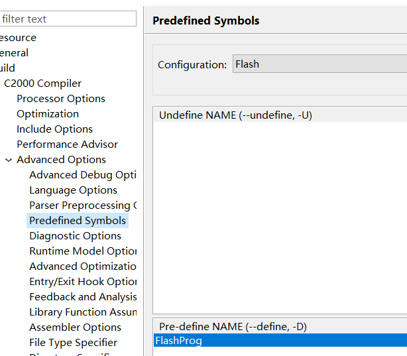Select Assembler Options tree item
Image resolution: width=407 pixels, height=356 pixels.
(75, 327)
